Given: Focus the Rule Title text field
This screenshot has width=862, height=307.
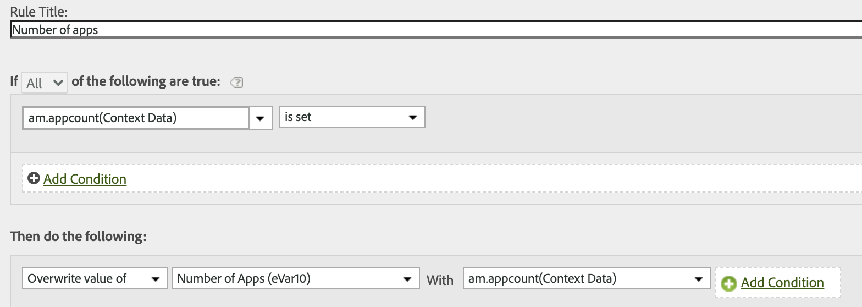Looking at the screenshot, I should pos(434,30).
